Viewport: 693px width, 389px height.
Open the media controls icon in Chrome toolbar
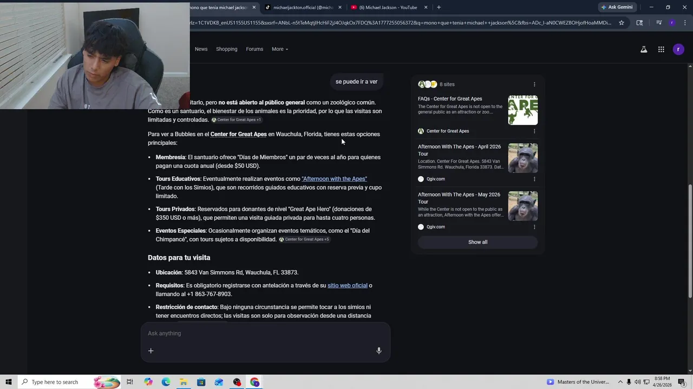tap(659, 23)
